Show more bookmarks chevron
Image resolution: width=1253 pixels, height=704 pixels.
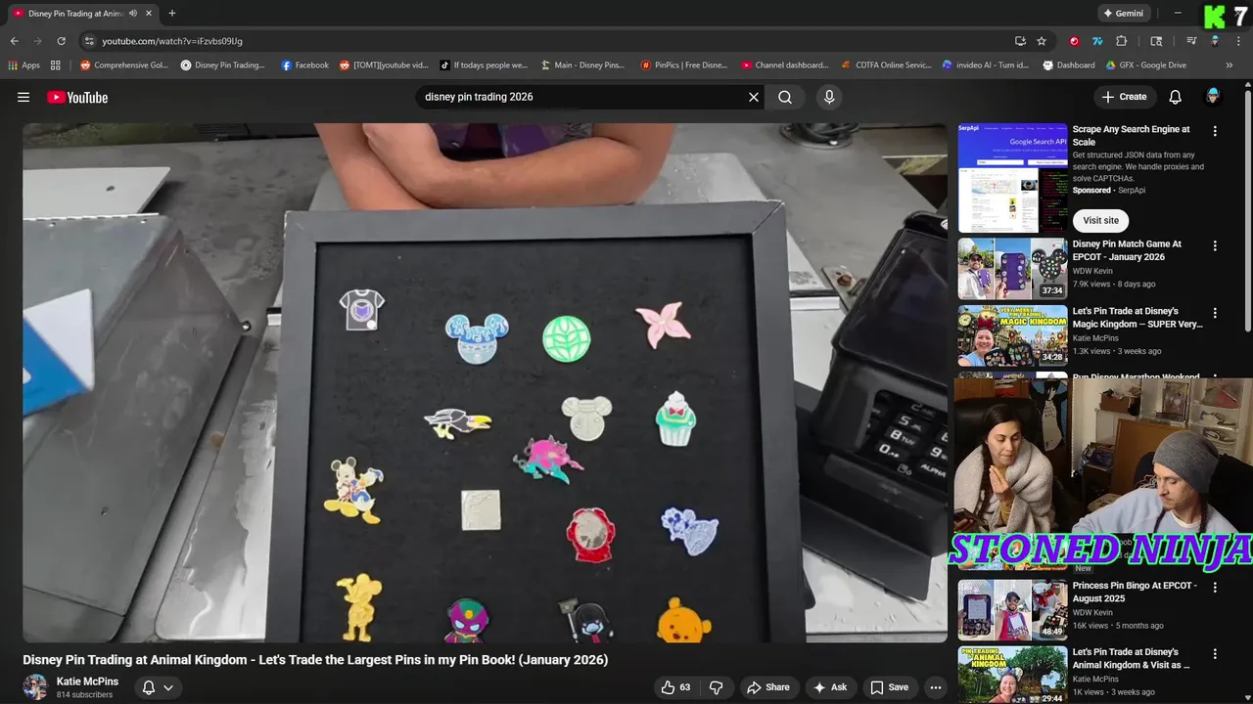click(1230, 66)
